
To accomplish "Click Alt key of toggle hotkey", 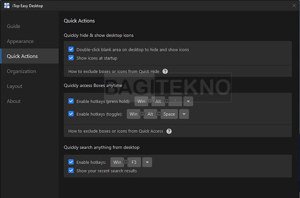I will click(x=150, y=114).
